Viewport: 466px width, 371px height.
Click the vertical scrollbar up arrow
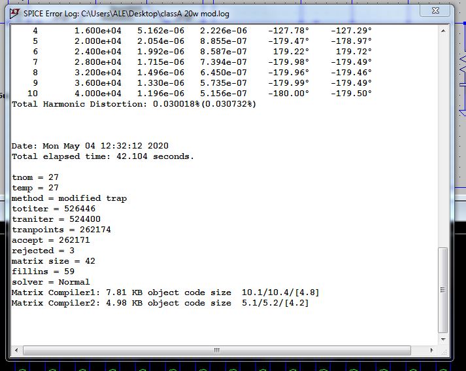pyautogui.click(x=443, y=31)
